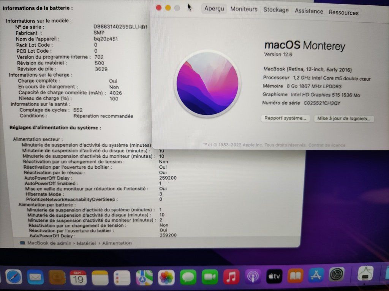Click the cycle count value 552
The width and height of the screenshot is (389, 291).
(x=78, y=110)
